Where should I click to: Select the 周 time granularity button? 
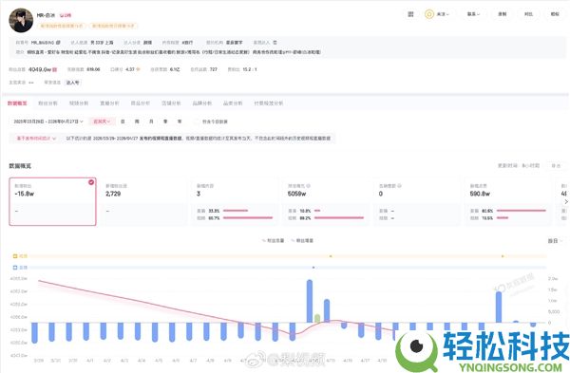tap(137, 121)
